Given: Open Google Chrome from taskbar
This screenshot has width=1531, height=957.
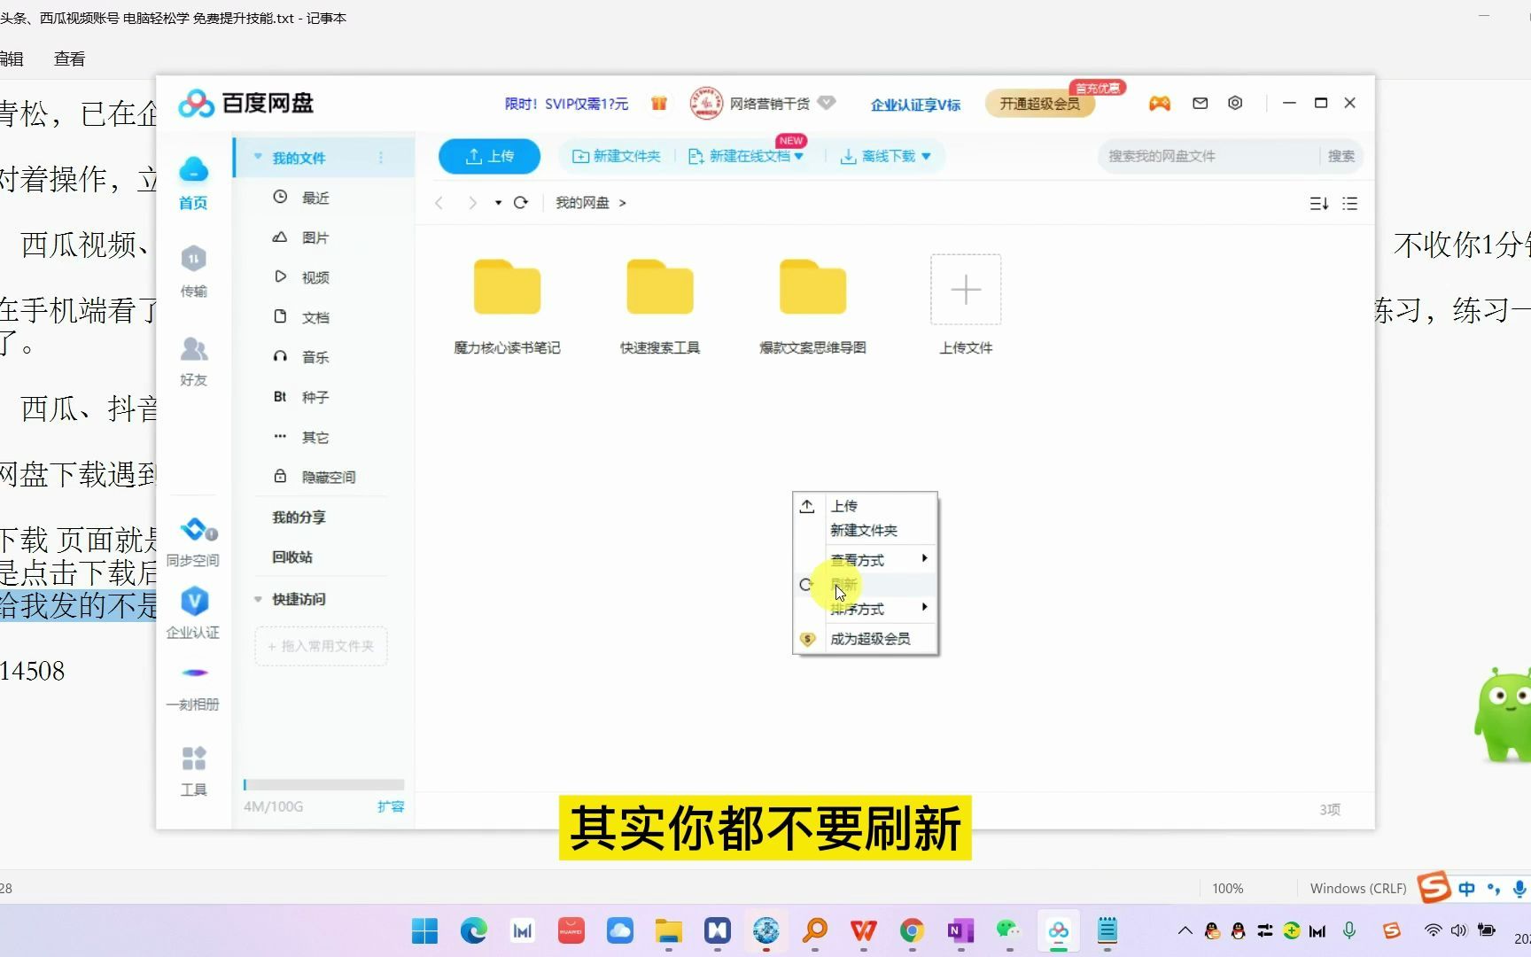Looking at the screenshot, I should pyautogui.click(x=912, y=930).
